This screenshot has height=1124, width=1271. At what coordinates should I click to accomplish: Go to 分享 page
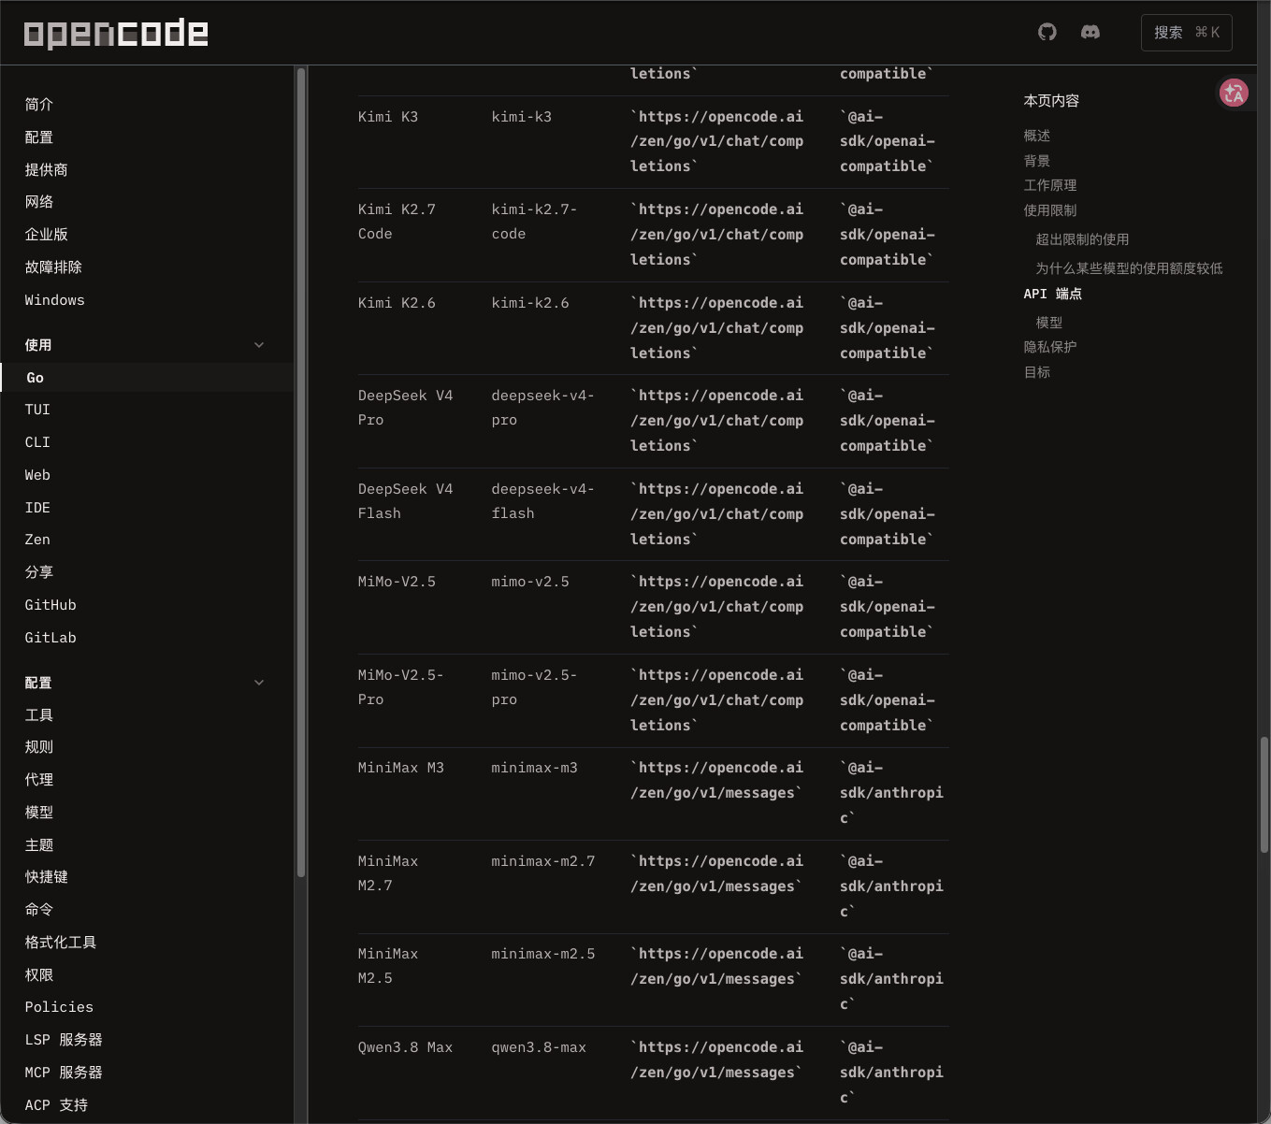pyautogui.click(x=39, y=572)
